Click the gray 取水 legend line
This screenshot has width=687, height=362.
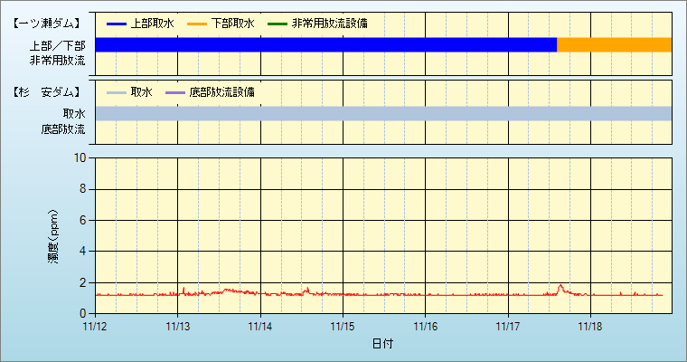(116, 92)
